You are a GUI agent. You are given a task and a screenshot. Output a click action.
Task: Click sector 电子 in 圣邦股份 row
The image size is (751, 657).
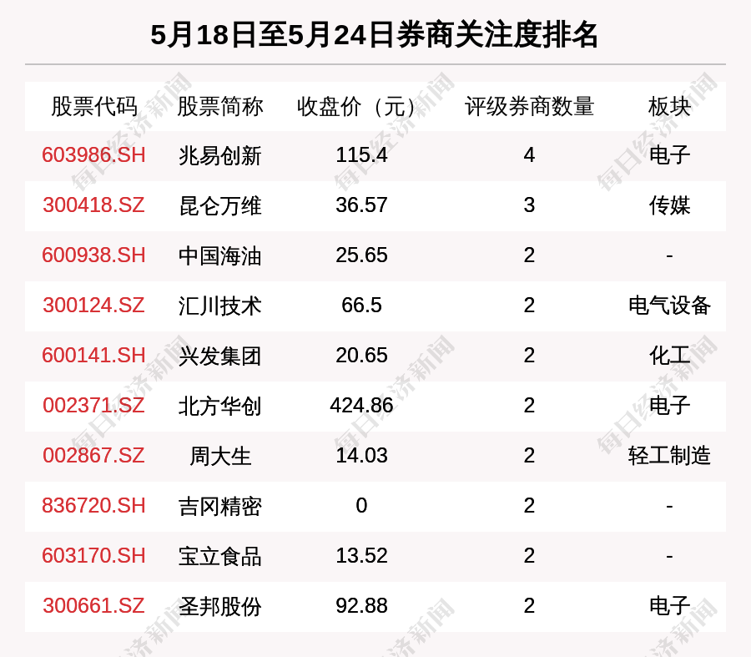(x=669, y=606)
